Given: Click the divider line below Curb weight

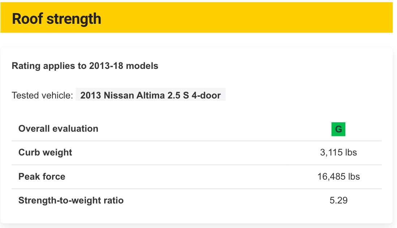Looking at the screenshot, I should [196, 165].
